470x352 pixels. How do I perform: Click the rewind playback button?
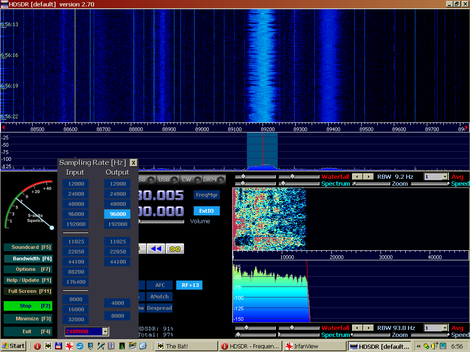click(156, 249)
